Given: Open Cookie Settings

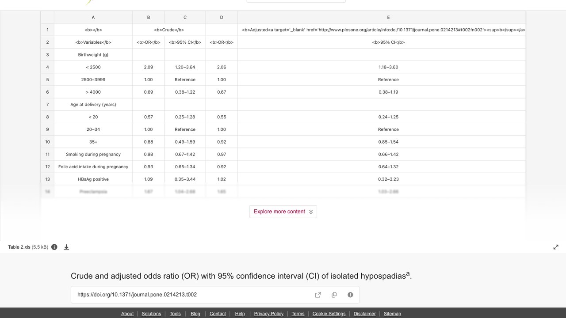Looking at the screenshot, I should point(329,314).
